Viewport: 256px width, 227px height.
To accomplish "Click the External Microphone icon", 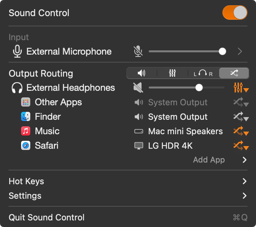I will (x=17, y=52).
